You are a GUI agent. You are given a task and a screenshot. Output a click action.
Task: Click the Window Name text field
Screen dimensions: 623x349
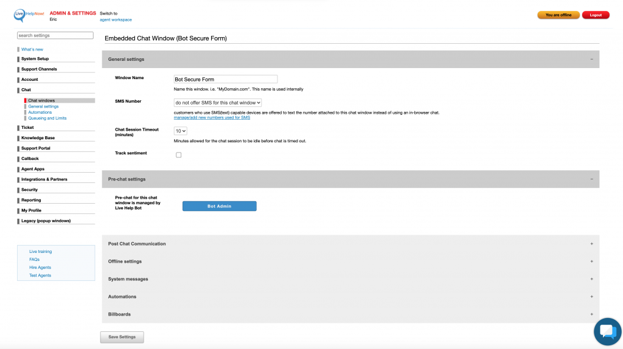(225, 79)
